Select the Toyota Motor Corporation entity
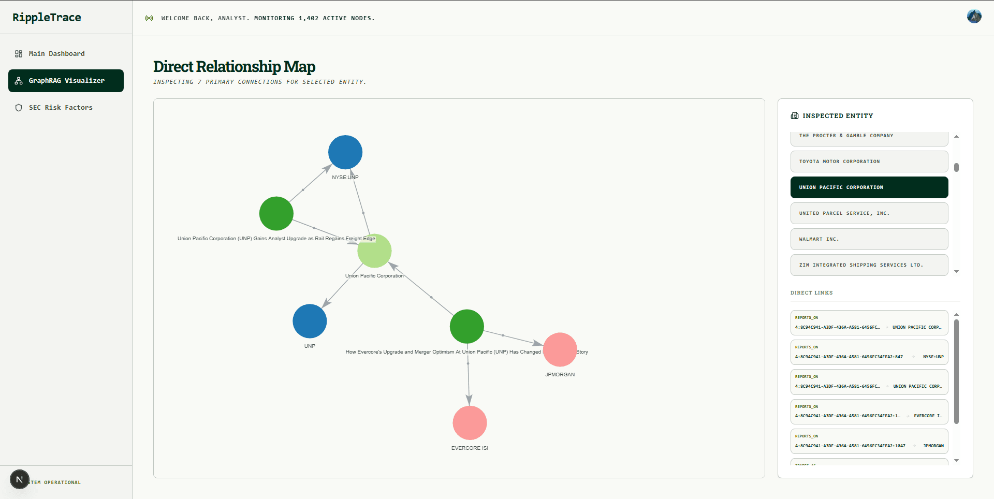994x499 pixels. tap(869, 161)
